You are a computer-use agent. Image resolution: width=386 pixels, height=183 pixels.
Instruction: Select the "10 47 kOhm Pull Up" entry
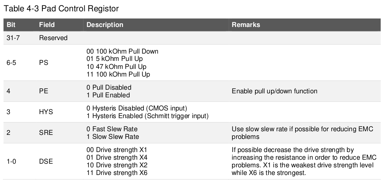click(116, 67)
